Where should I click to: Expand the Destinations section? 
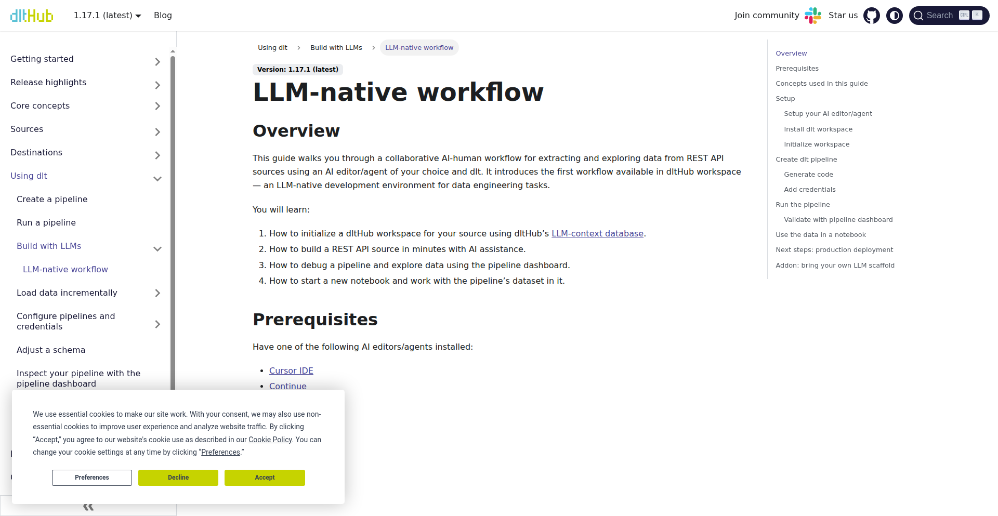(x=157, y=155)
